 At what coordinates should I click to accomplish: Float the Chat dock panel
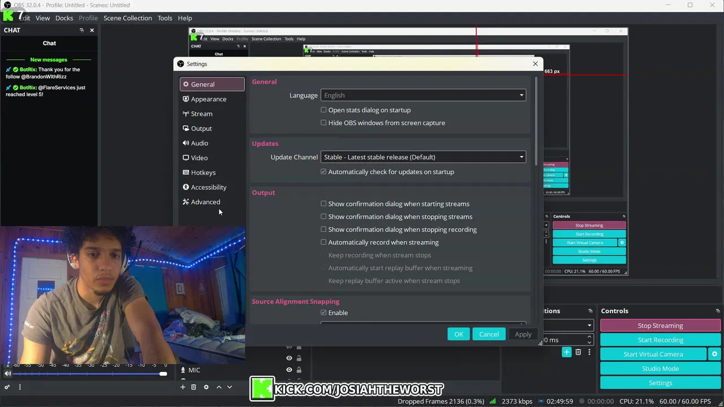pyautogui.click(x=81, y=30)
